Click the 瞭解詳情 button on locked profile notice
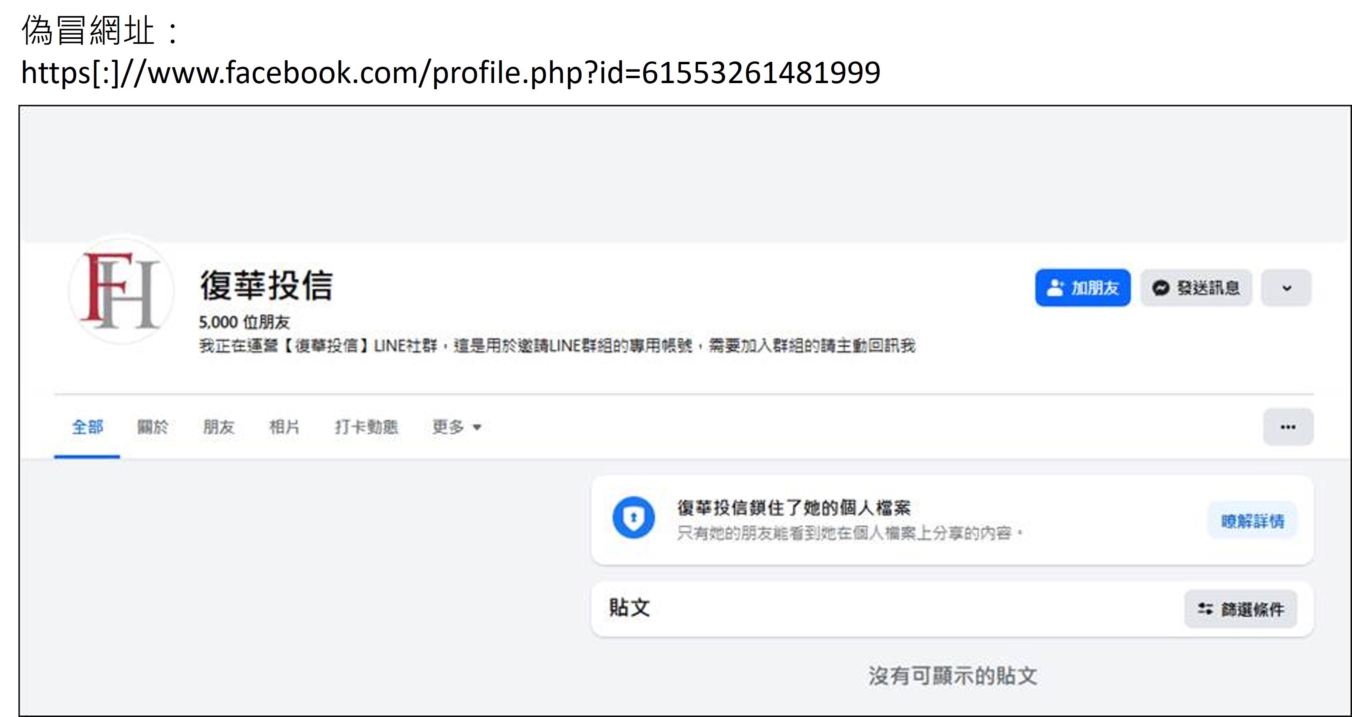Viewport: 1352px width, 717px height. click(1252, 521)
